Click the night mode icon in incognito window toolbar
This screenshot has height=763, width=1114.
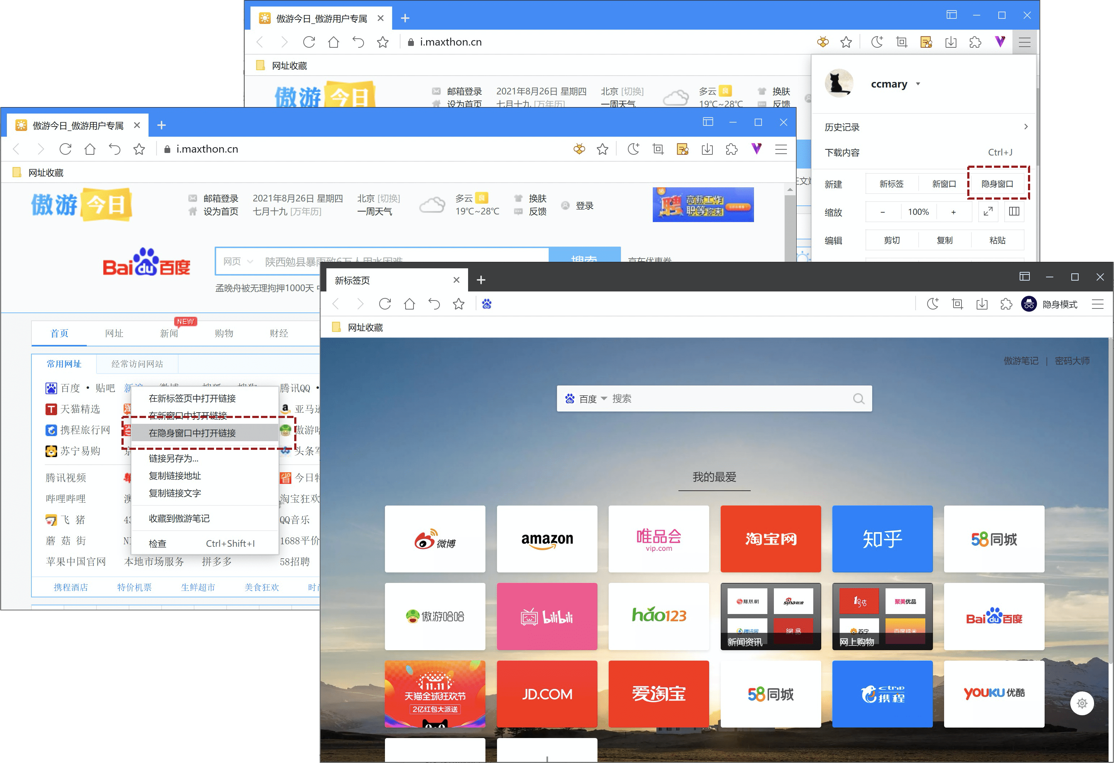pos(932,304)
